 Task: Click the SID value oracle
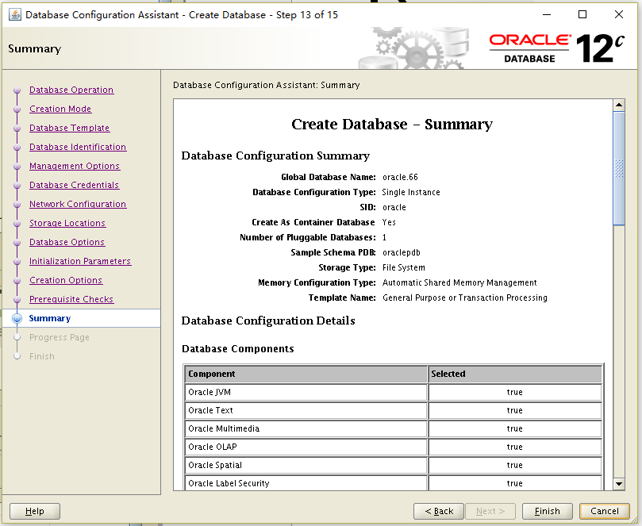[394, 207]
